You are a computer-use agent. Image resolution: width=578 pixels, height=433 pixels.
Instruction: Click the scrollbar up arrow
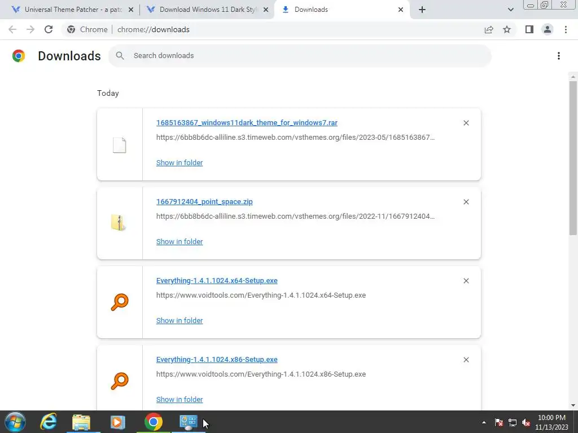[x=573, y=77]
